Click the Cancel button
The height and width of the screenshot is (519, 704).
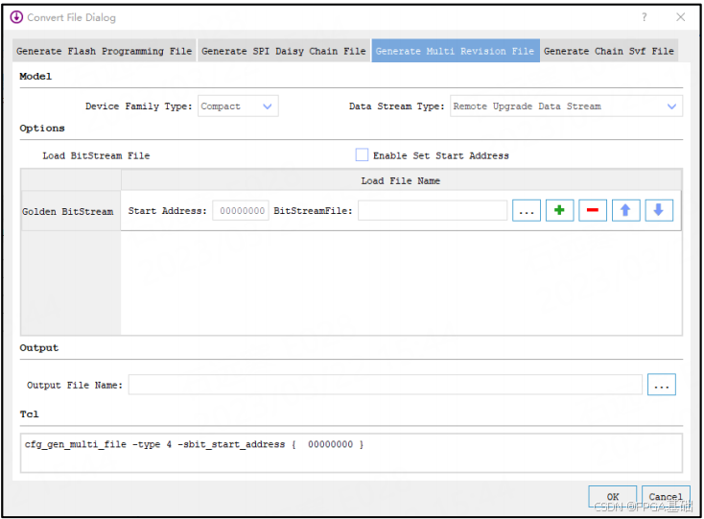(666, 497)
